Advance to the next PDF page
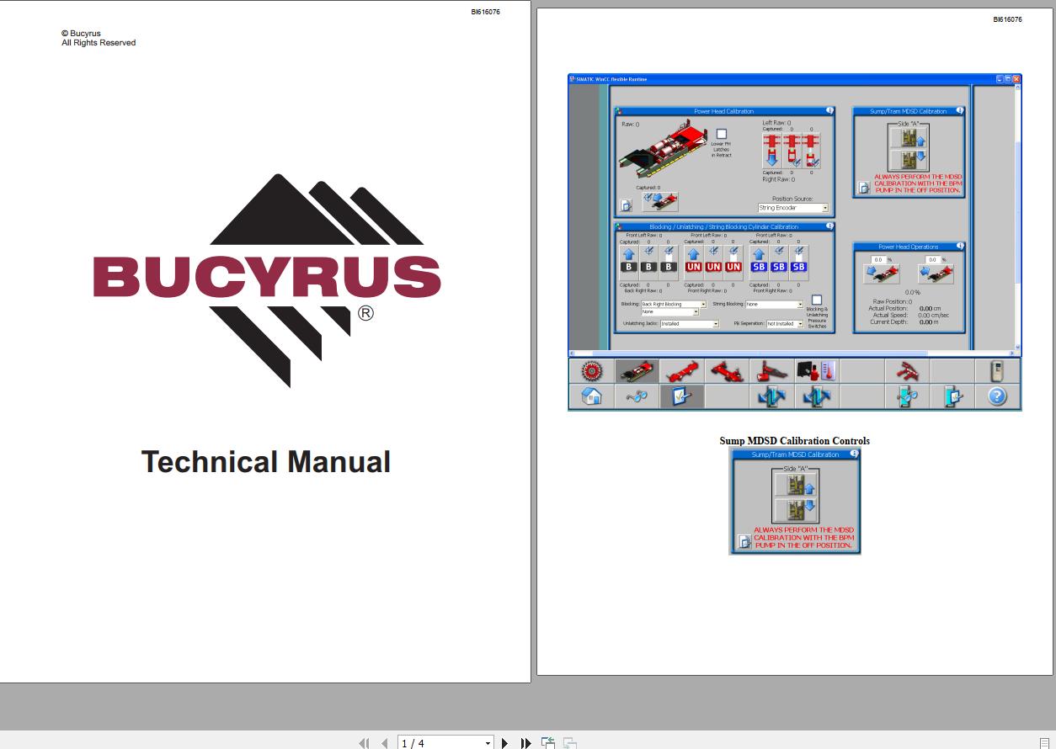Image resolution: width=1056 pixels, height=749 pixels. [x=504, y=743]
